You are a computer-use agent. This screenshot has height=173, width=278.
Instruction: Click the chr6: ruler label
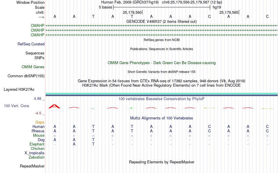click(x=40, y=12)
